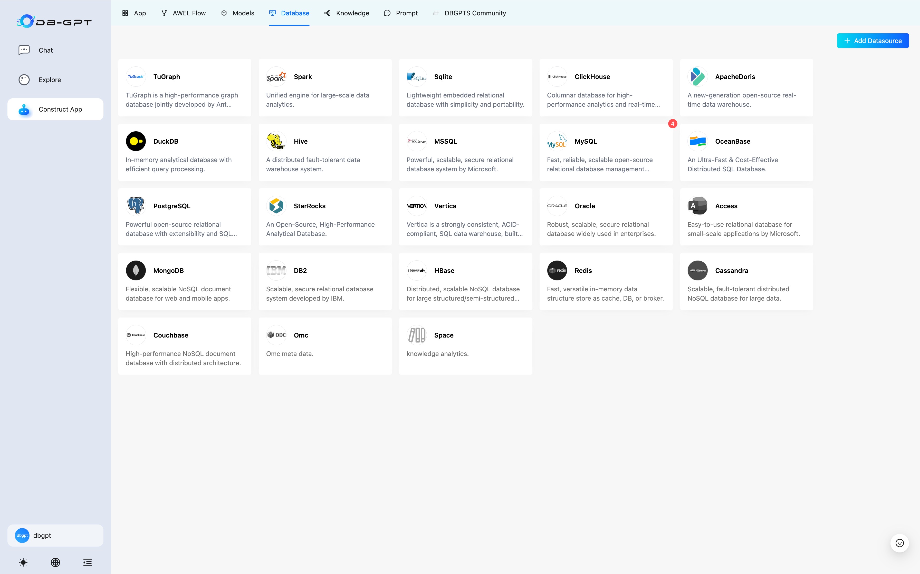This screenshot has height=574, width=920.
Task: Click the Add Datasource button
Action: [x=873, y=41]
